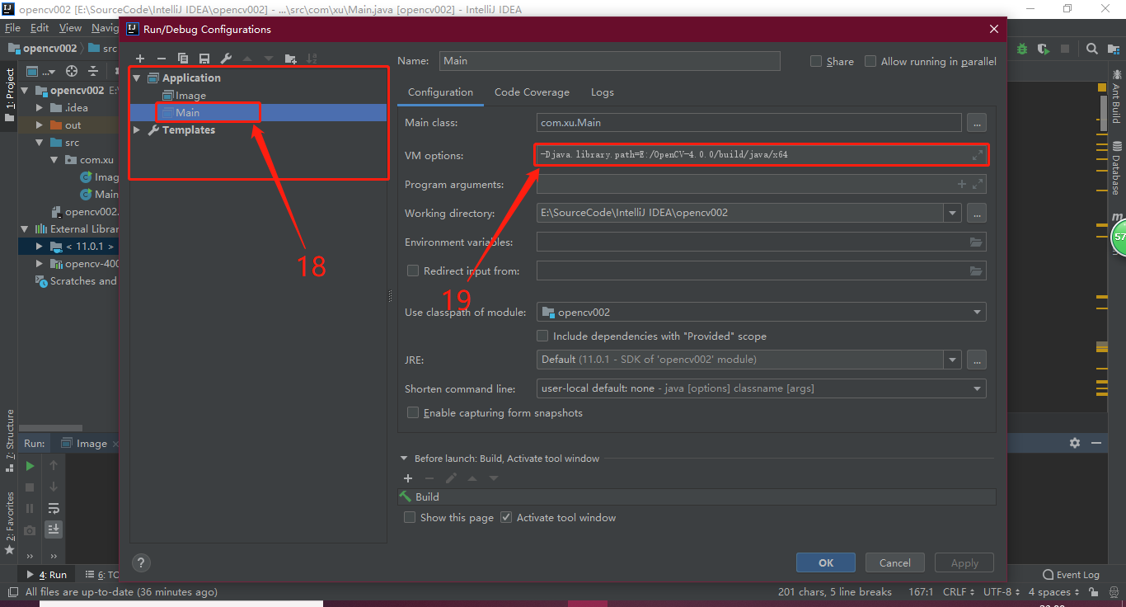Click the Debug bug icon in main toolbar
Screen dimensions: 1126x607
1022,49
